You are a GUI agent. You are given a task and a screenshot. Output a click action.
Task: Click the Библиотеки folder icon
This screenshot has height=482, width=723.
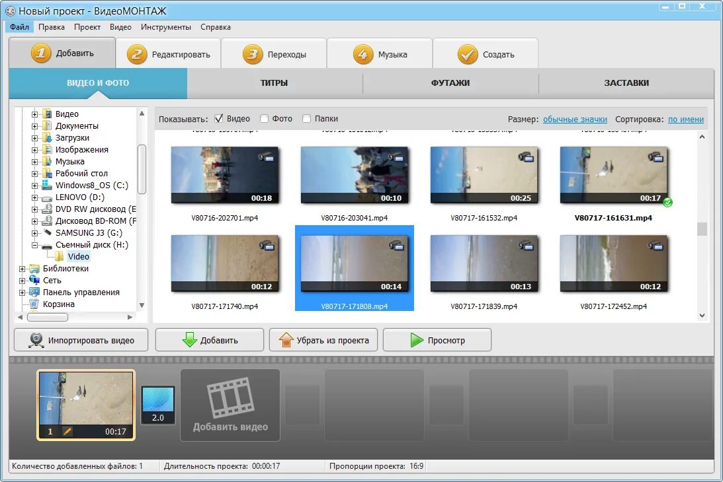34,268
